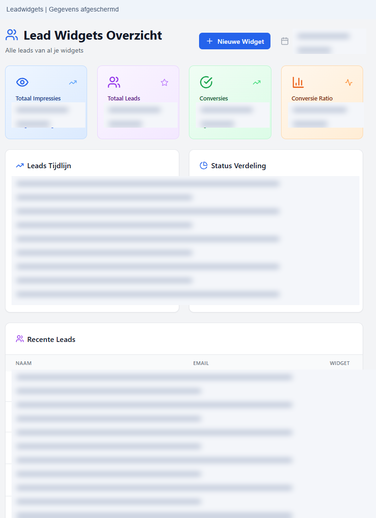Viewport: 376px width, 518px height.
Task: Click the Leadwidgets page title in top bar
Action: pos(63,9)
